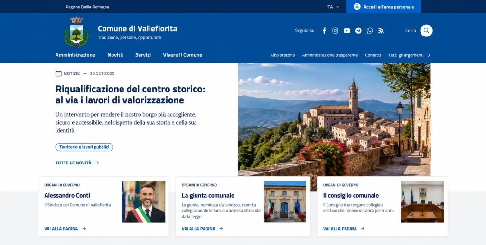Click ORGANI DI GOVERNO label in Alessandro Conti card
This screenshot has width=486, height=245.
click(62, 185)
